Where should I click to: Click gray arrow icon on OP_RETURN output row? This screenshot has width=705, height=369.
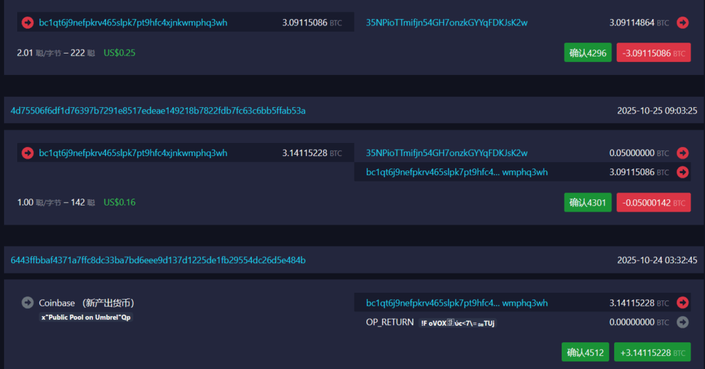682,322
